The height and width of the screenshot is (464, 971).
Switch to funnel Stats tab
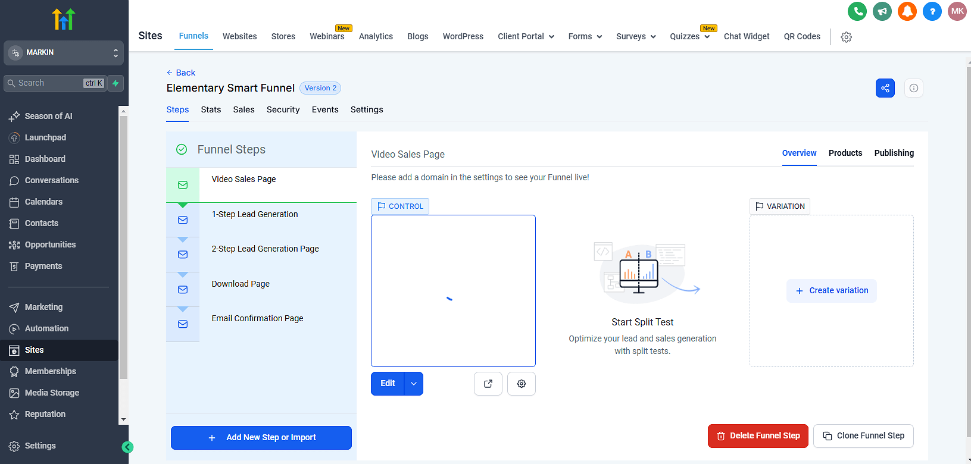211,109
